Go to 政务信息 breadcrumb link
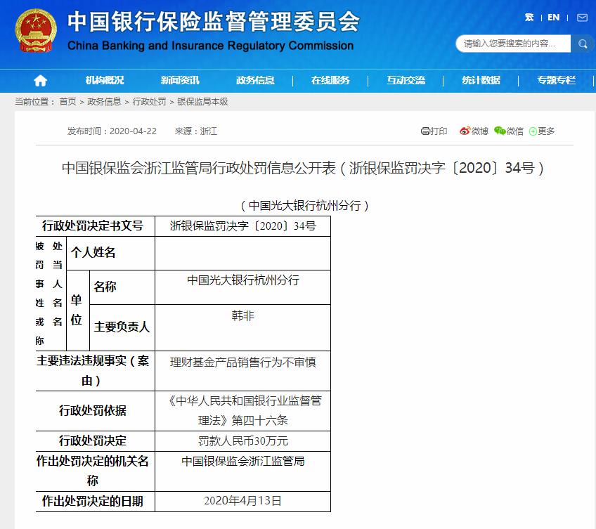This screenshot has width=596, height=529. click(x=104, y=101)
